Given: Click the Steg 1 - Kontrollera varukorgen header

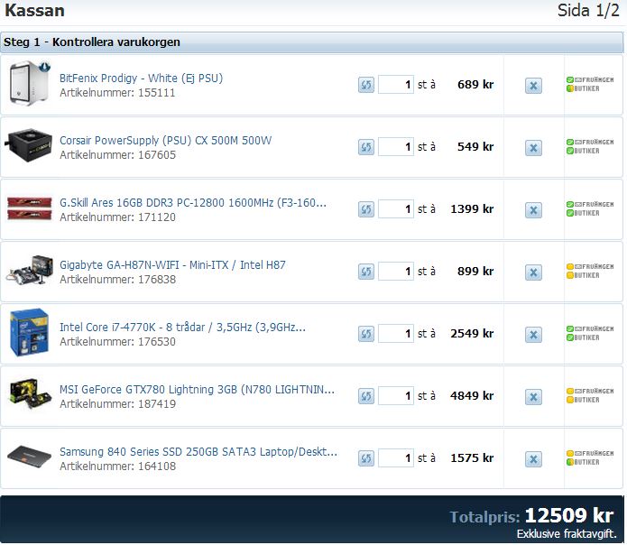Looking at the screenshot, I should 311,42.
